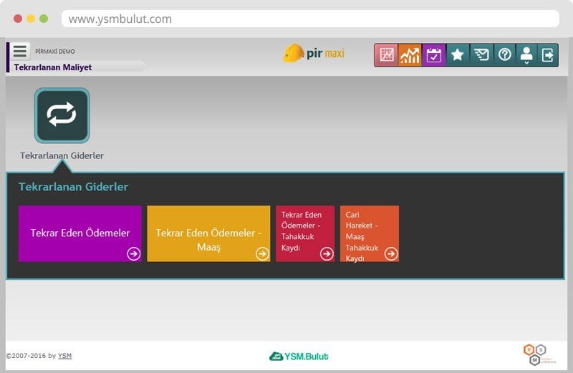Click the arrow on the purple tile
The height and width of the screenshot is (373, 573).
pyautogui.click(x=133, y=253)
